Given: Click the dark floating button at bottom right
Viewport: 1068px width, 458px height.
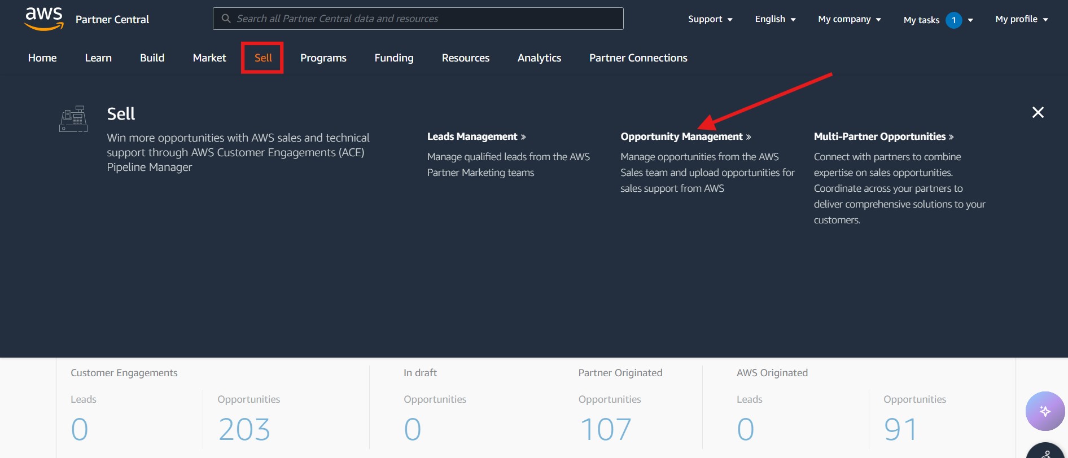Looking at the screenshot, I should tap(1045, 451).
